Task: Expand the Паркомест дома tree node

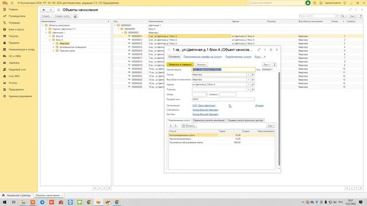Action: tap(53, 51)
